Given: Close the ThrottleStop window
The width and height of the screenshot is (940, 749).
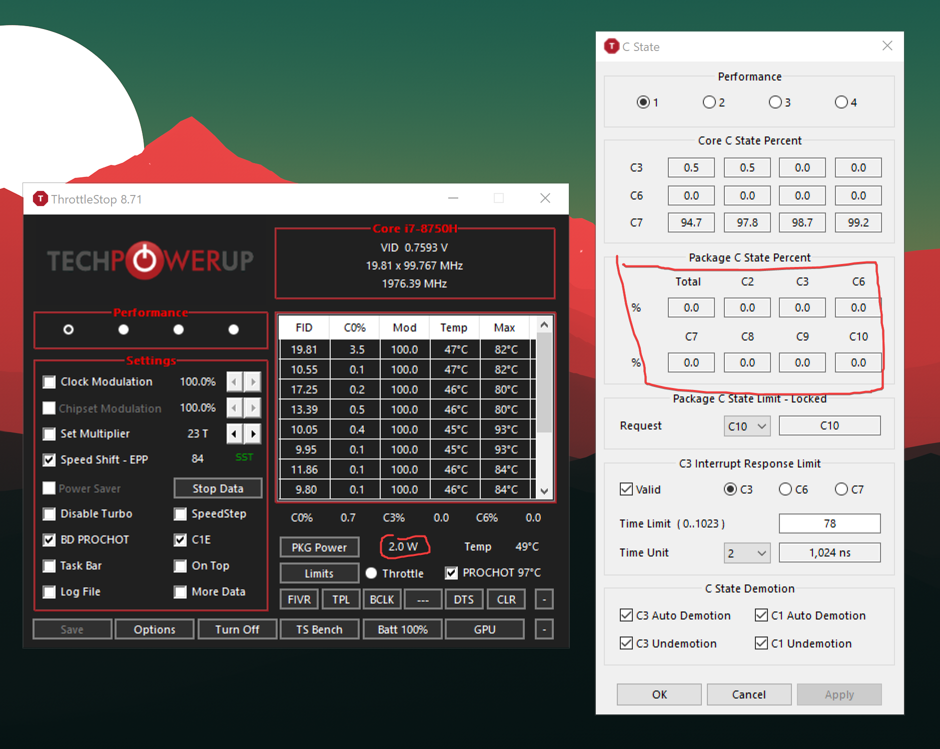Looking at the screenshot, I should [545, 198].
